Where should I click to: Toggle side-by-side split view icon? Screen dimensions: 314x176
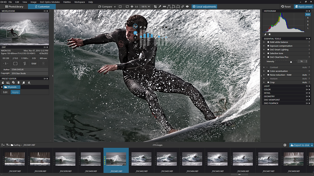click(x=120, y=7)
